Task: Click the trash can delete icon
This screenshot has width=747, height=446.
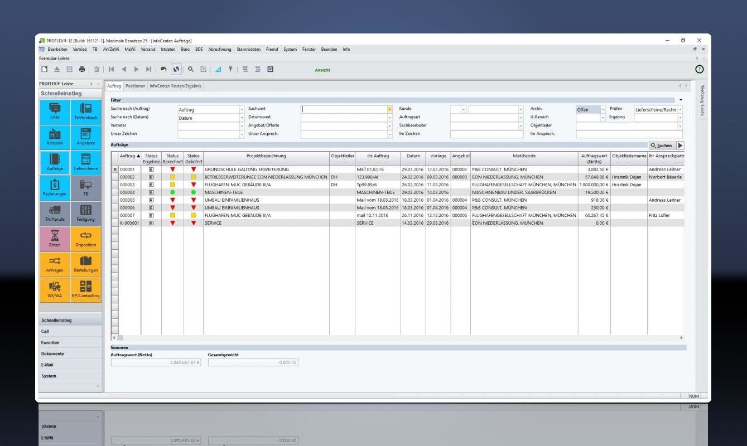Action: (x=97, y=69)
